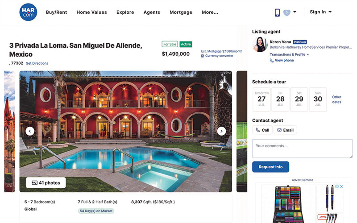Screen dimensions: 357x223
Task: Expand the More... navigation menu
Action: tap(210, 12)
